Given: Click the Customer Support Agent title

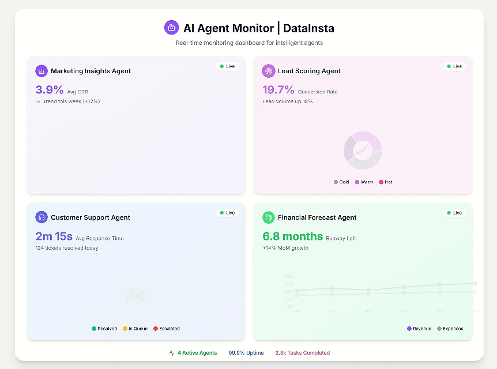Looking at the screenshot, I should tap(91, 217).
